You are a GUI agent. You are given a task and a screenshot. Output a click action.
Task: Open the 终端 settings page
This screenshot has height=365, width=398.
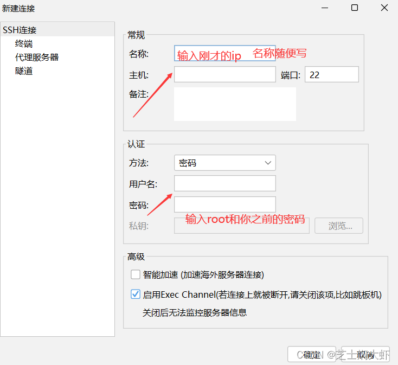click(24, 43)
